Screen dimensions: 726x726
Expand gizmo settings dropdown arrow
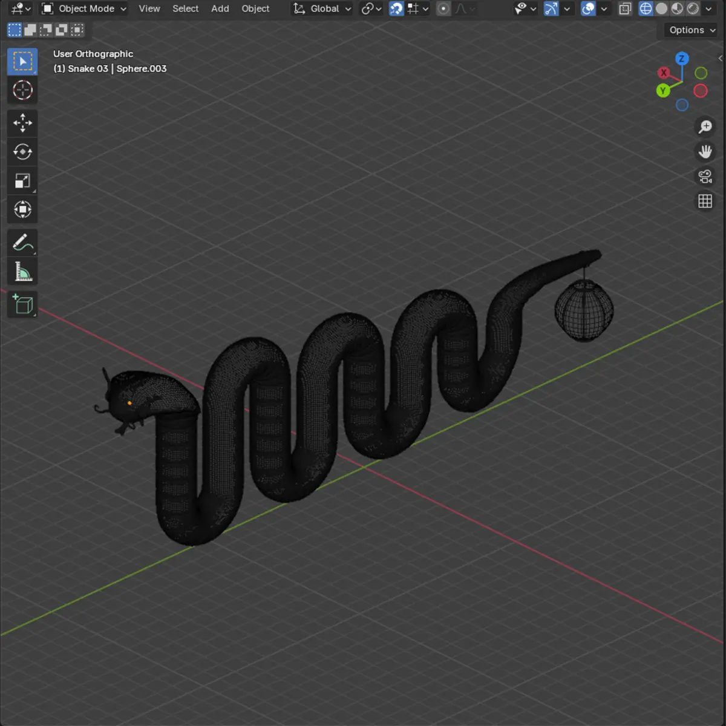[x=567, y=8]
